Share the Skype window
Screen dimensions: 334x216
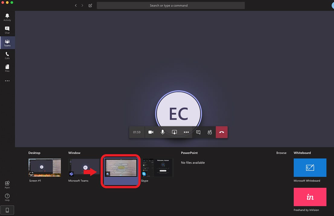click(157, 167)
